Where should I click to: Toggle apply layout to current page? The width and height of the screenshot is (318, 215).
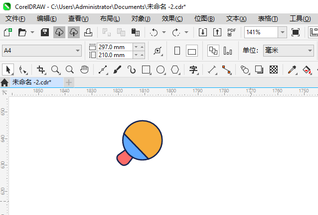click(x=228, y=51)
